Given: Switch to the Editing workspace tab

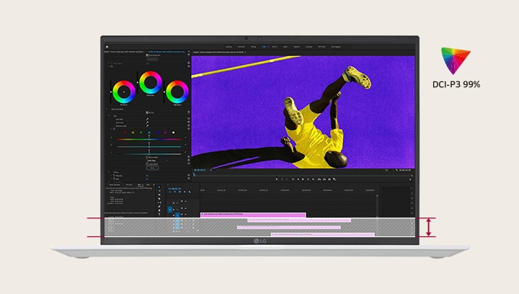Looking at the screenshot, I should pyautogui.click(x=254, y=47).
